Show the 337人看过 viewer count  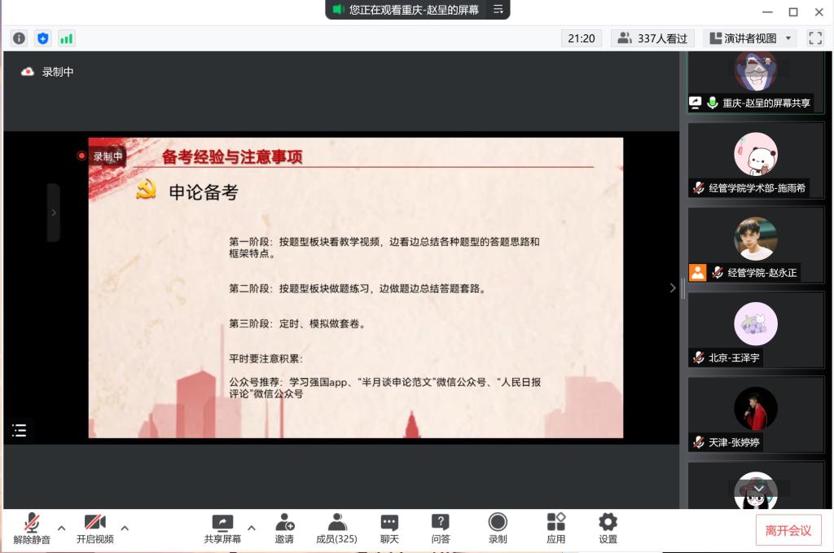point(652,38)
